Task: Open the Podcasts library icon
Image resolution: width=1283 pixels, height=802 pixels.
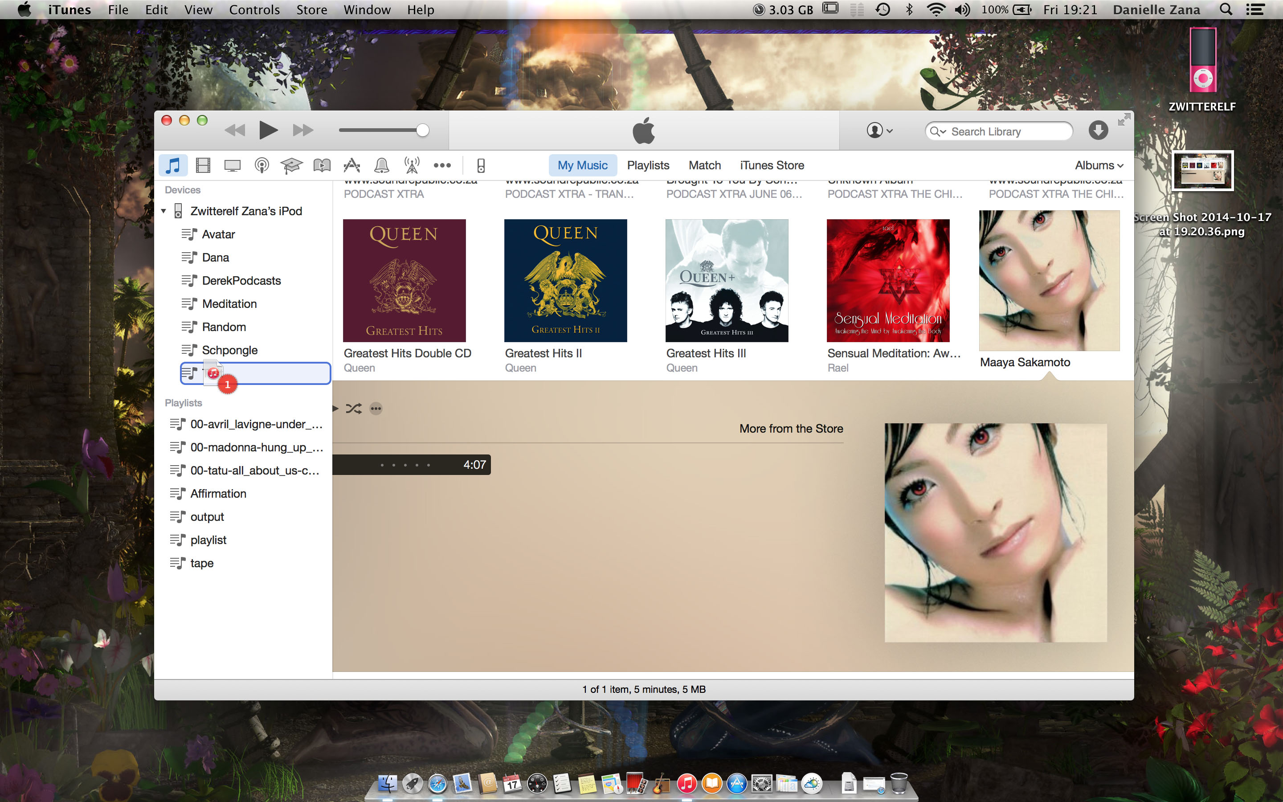Action: coord(262,165)
